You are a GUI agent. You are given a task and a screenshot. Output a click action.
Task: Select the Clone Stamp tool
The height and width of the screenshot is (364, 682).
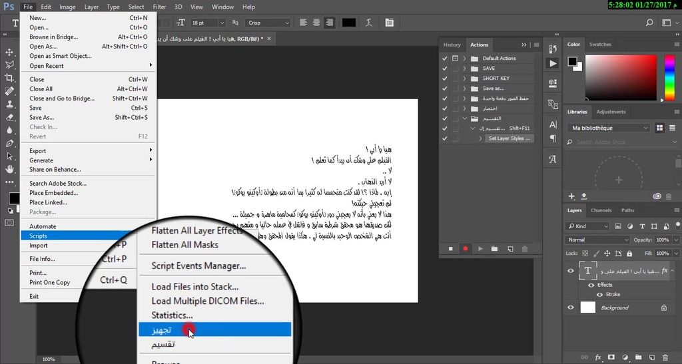pos(9,104)
